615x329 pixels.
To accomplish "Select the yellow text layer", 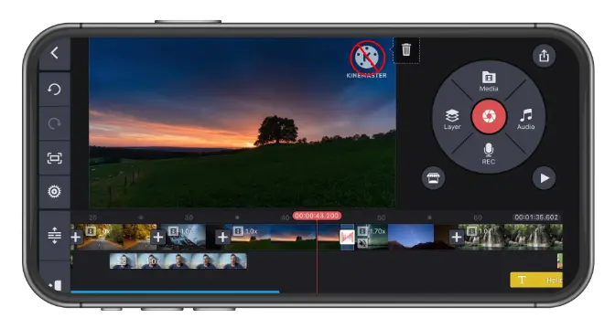I will [536, 280].
